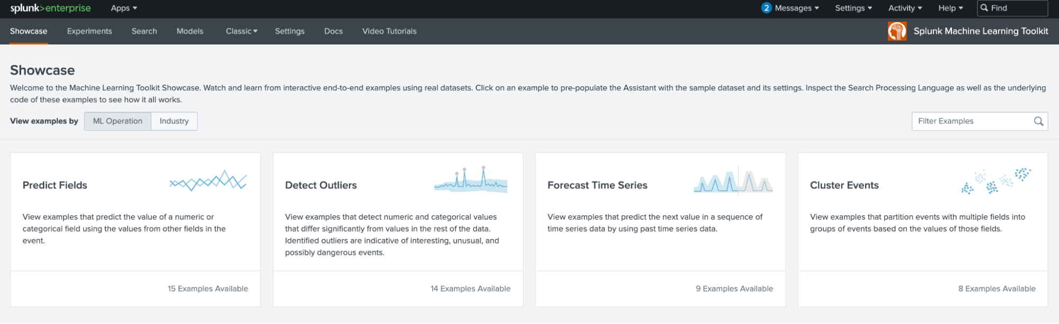This screenshot has height=324, width=1059.
Task: Expand the Activity menu
Action: [x=905, y=8]
